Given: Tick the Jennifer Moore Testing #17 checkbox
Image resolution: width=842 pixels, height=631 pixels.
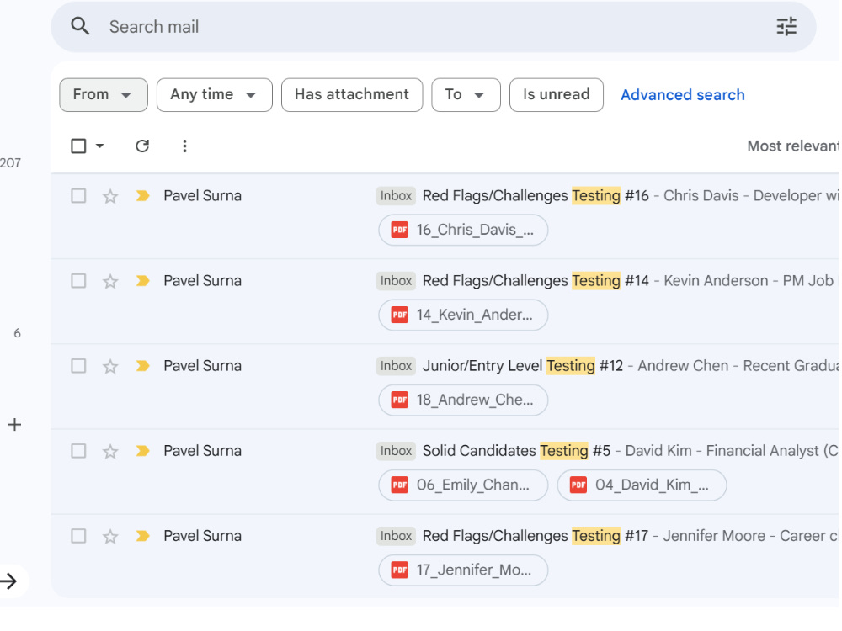Looking at the screenshot, I should click(78, 535).
